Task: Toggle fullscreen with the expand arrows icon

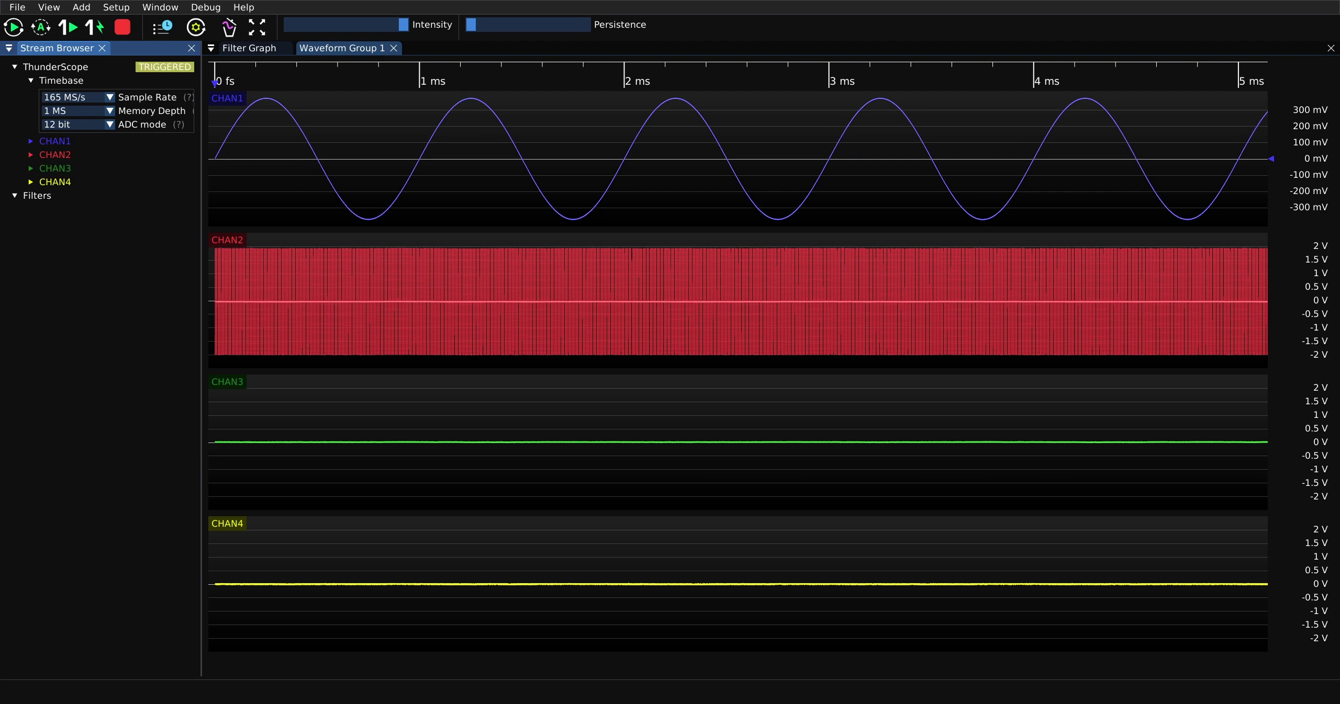Action: (257, 27)
